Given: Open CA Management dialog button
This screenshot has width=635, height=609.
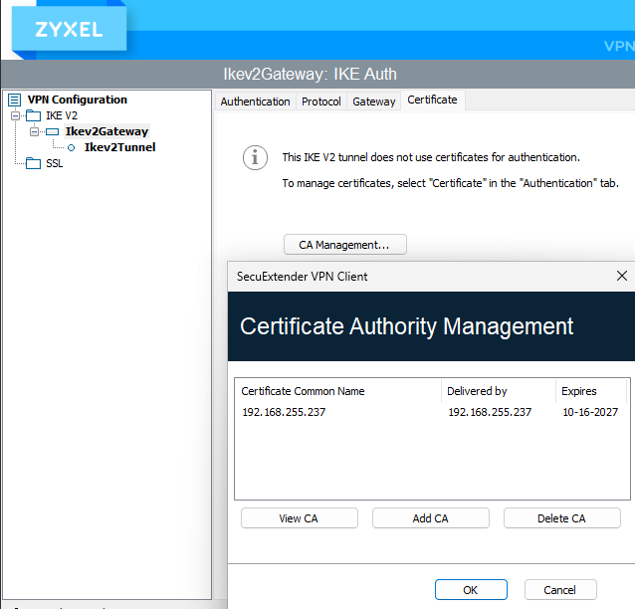Looking at the screenshot, I should tap(345, 245).
